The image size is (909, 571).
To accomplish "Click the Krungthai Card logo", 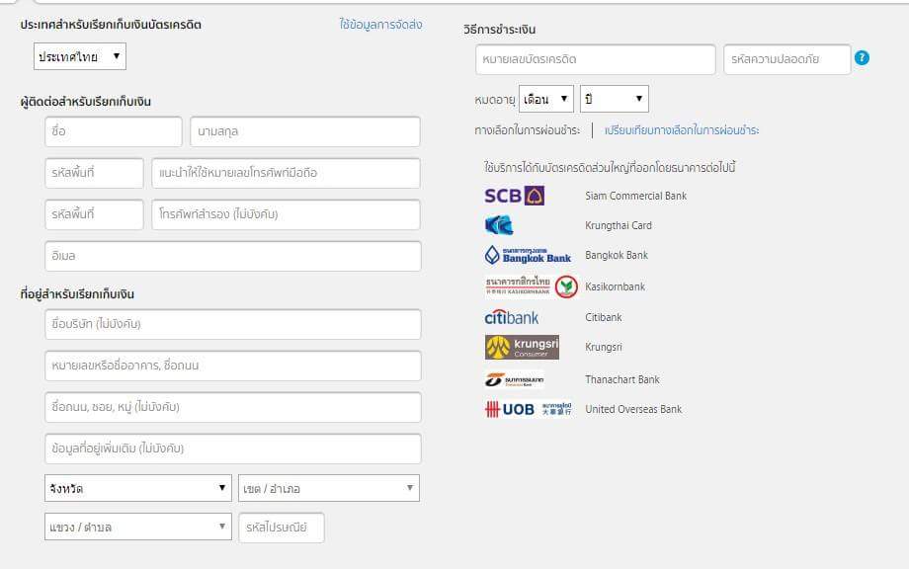I will coord(500,225).
